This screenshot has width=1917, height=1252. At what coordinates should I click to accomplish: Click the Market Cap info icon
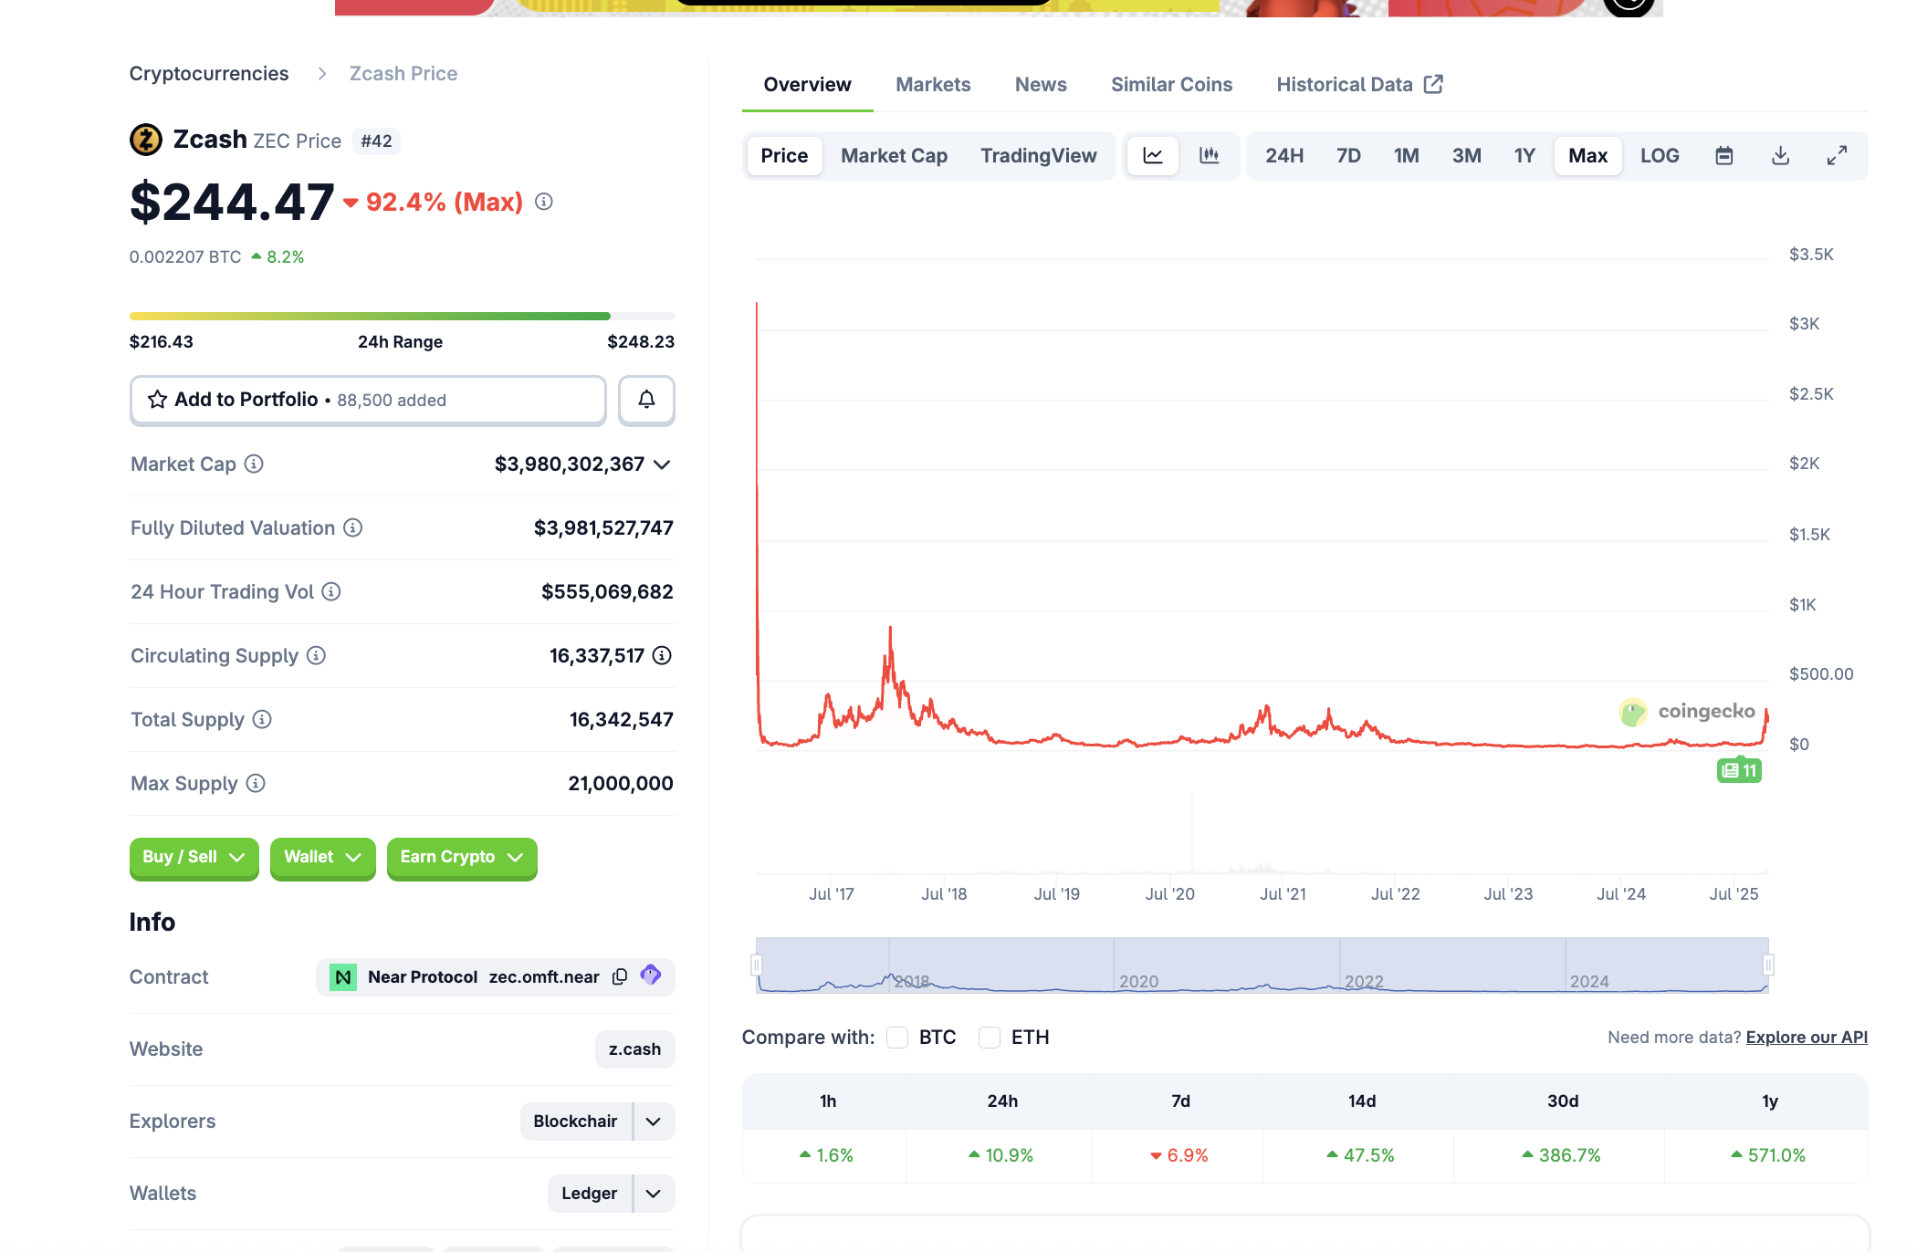click(x=254, y=464)
